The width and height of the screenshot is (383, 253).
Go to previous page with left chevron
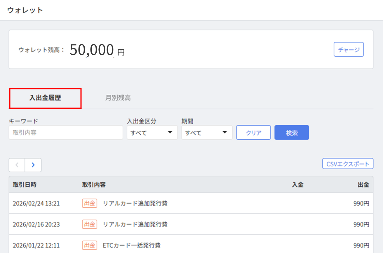pos(17,165)
